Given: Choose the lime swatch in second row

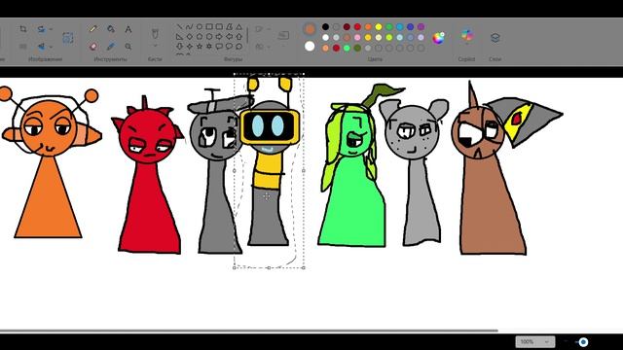Looking at the screenshot, I should coord(389,38).
